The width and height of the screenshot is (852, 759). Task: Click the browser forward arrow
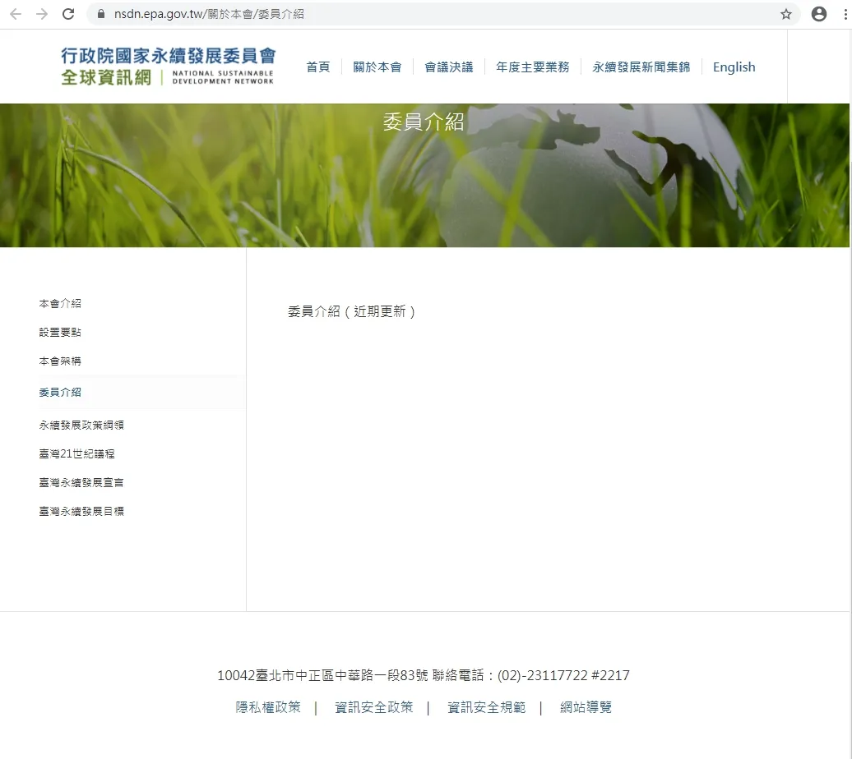tap(42, 14)
